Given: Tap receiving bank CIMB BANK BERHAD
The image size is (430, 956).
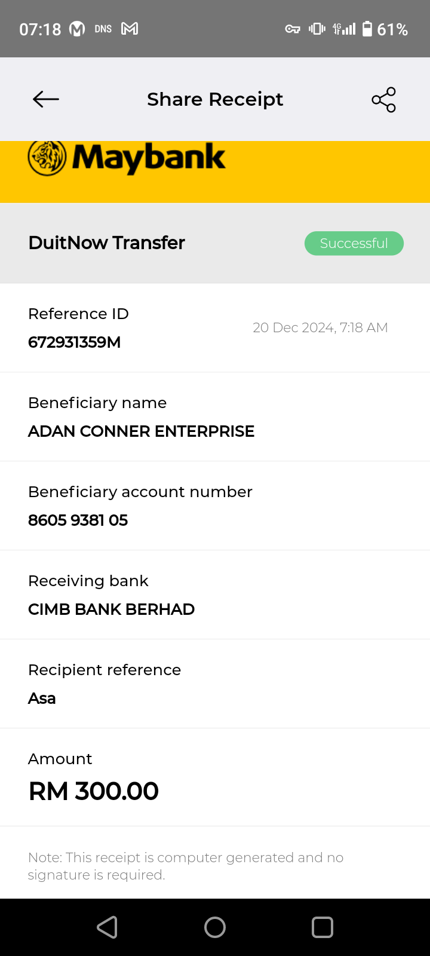Looking at the screenshot, I should click(112, 609).
